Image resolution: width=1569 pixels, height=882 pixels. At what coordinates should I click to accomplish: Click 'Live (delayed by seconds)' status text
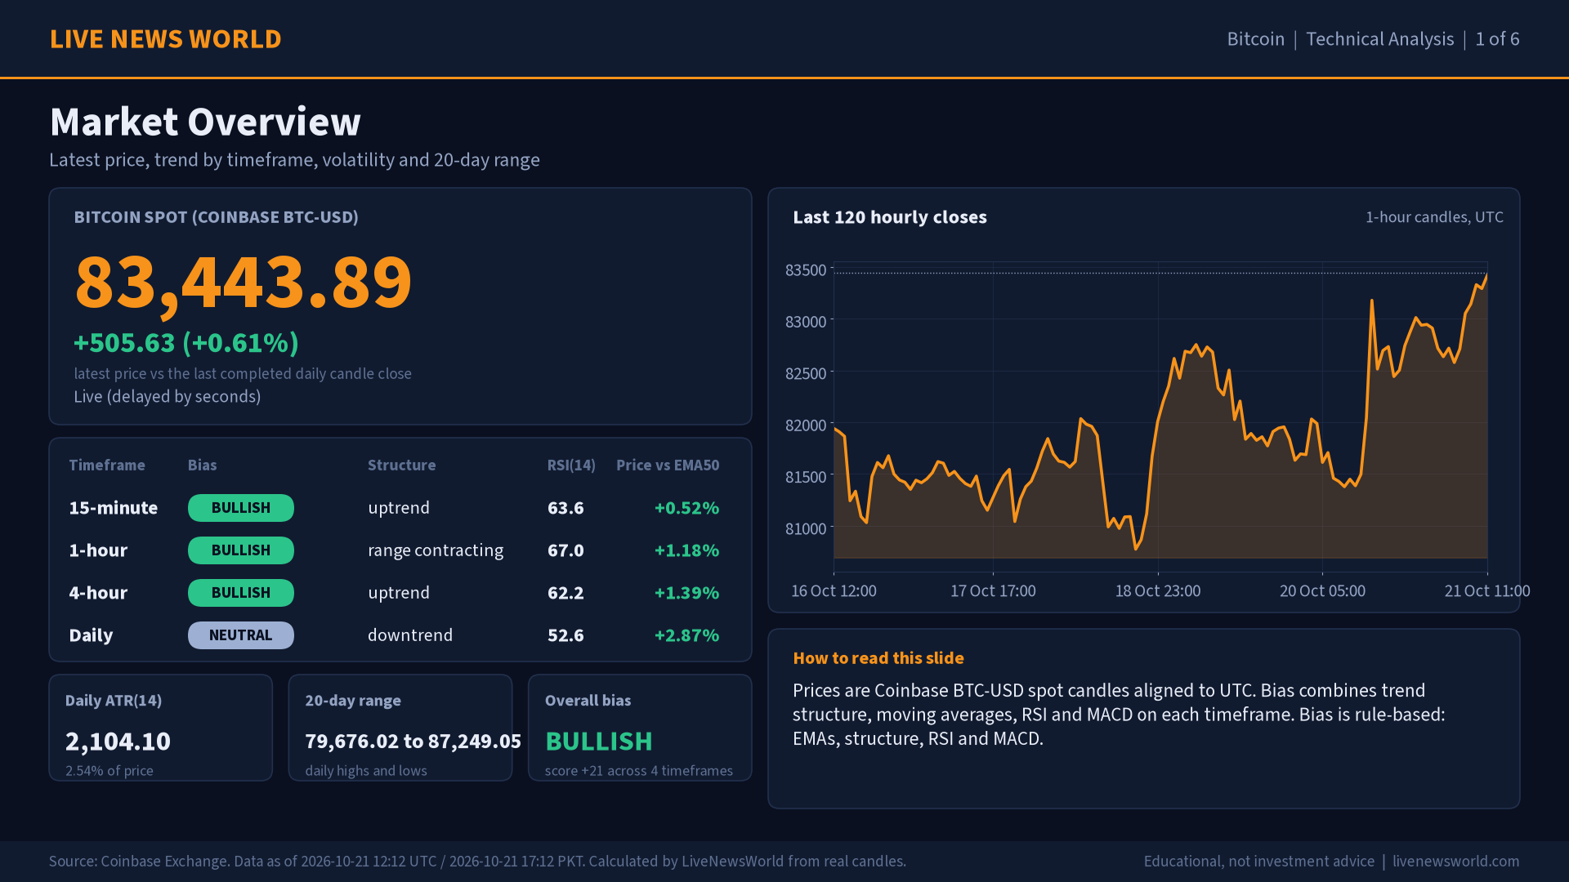(168, 397)
